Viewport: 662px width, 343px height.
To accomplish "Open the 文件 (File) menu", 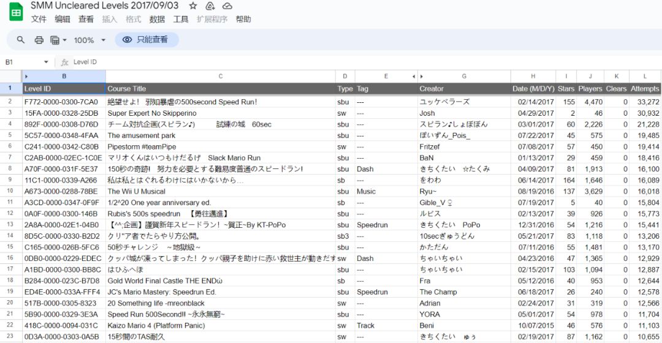I will coord(39,19).
